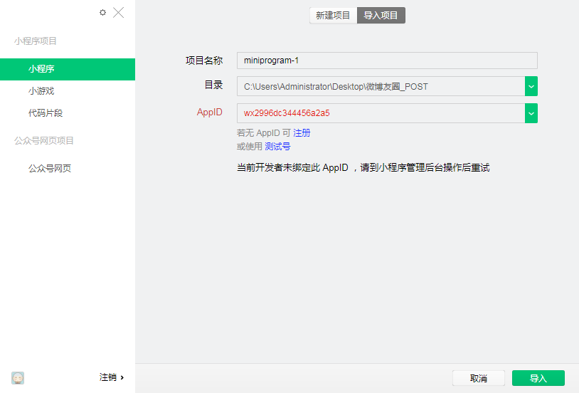The width and height of the screenshot is (579, 393).
Task: Select 小程序 in the sidebar
Action: 68,69
